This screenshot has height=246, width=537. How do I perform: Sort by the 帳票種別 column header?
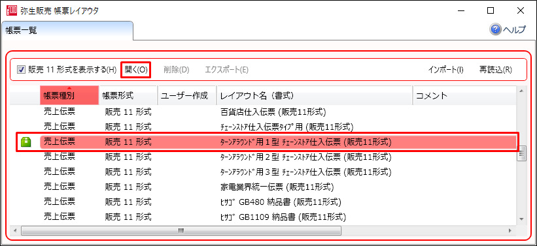tap(69, 95)
